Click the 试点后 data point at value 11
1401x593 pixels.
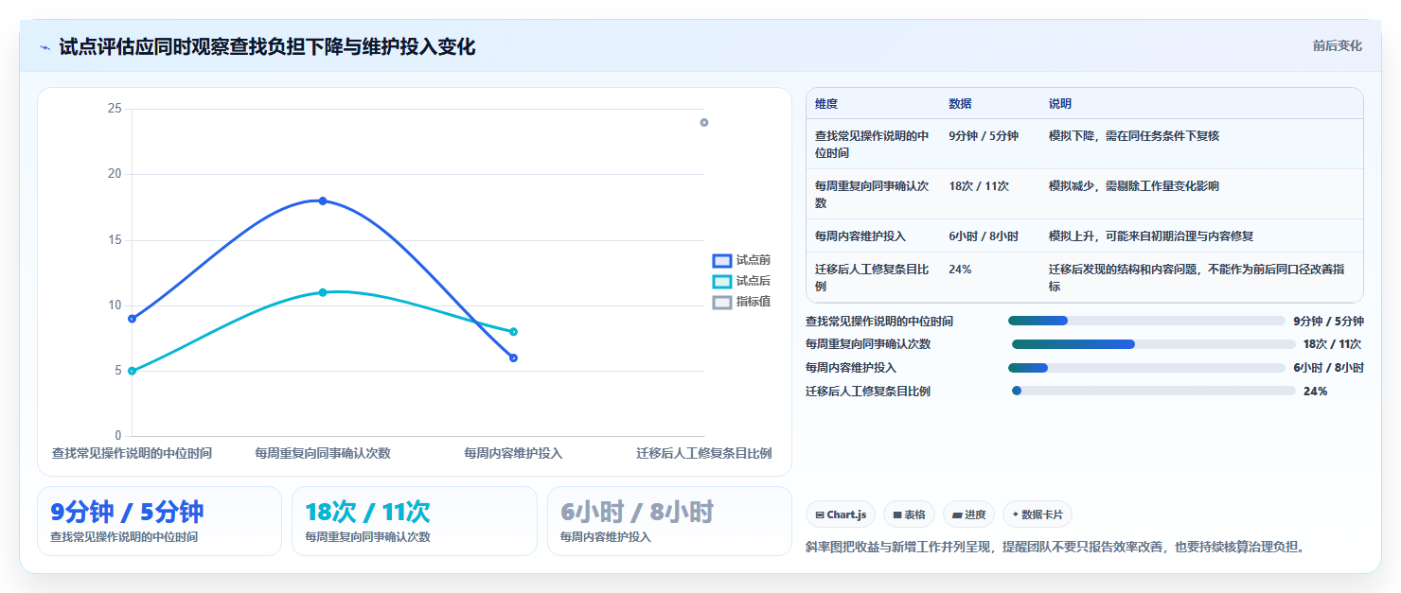click(x=323, y=292)
